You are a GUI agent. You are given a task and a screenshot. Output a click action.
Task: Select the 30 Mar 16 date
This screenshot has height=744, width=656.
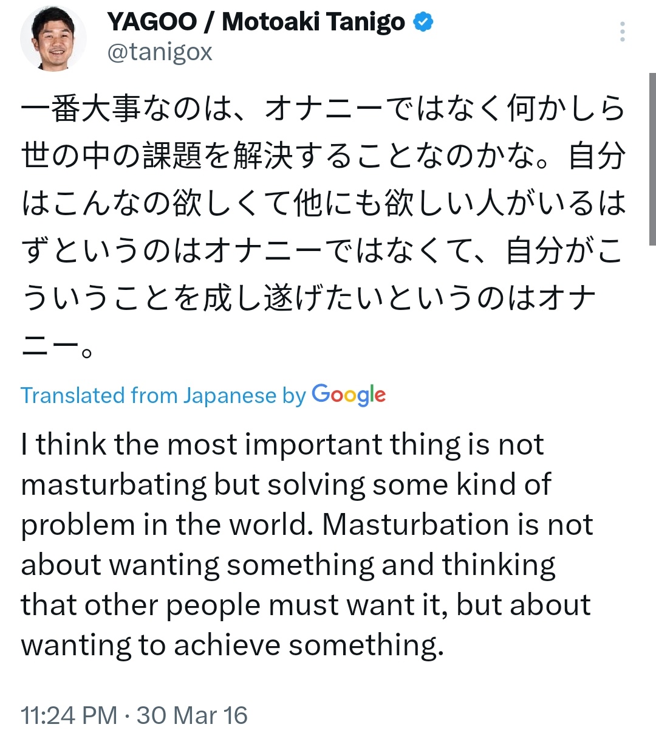tap(192, 715)
